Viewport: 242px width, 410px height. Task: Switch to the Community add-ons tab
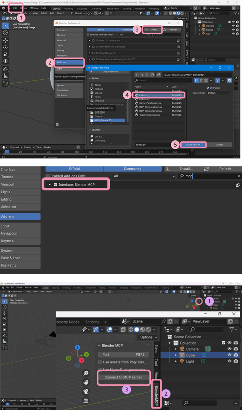pyautogui.click(x=132, y=169)
